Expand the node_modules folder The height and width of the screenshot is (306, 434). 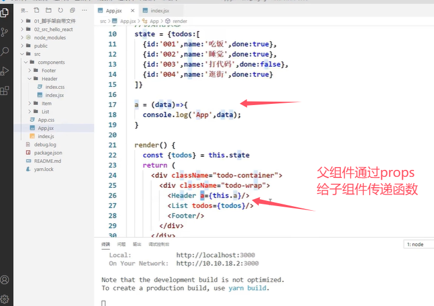[x=50, y=37]
